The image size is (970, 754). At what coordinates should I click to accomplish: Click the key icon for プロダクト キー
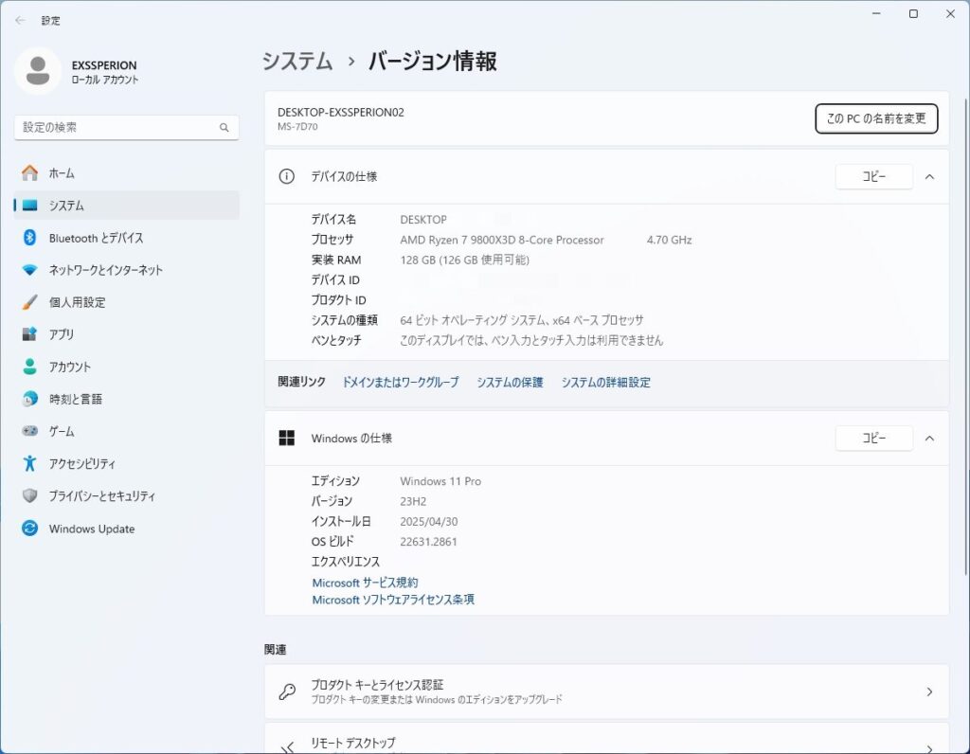pyautogui.click(x=286, y=691)
